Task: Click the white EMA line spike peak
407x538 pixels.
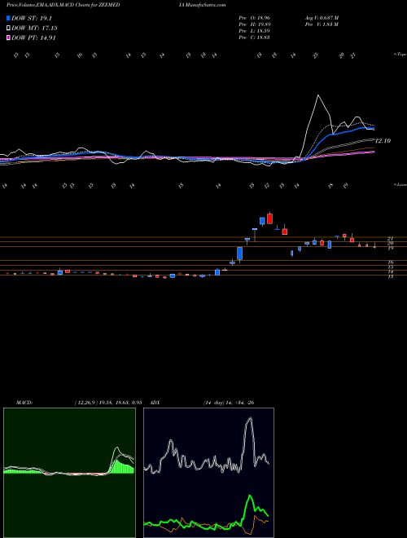Action: 318,95
